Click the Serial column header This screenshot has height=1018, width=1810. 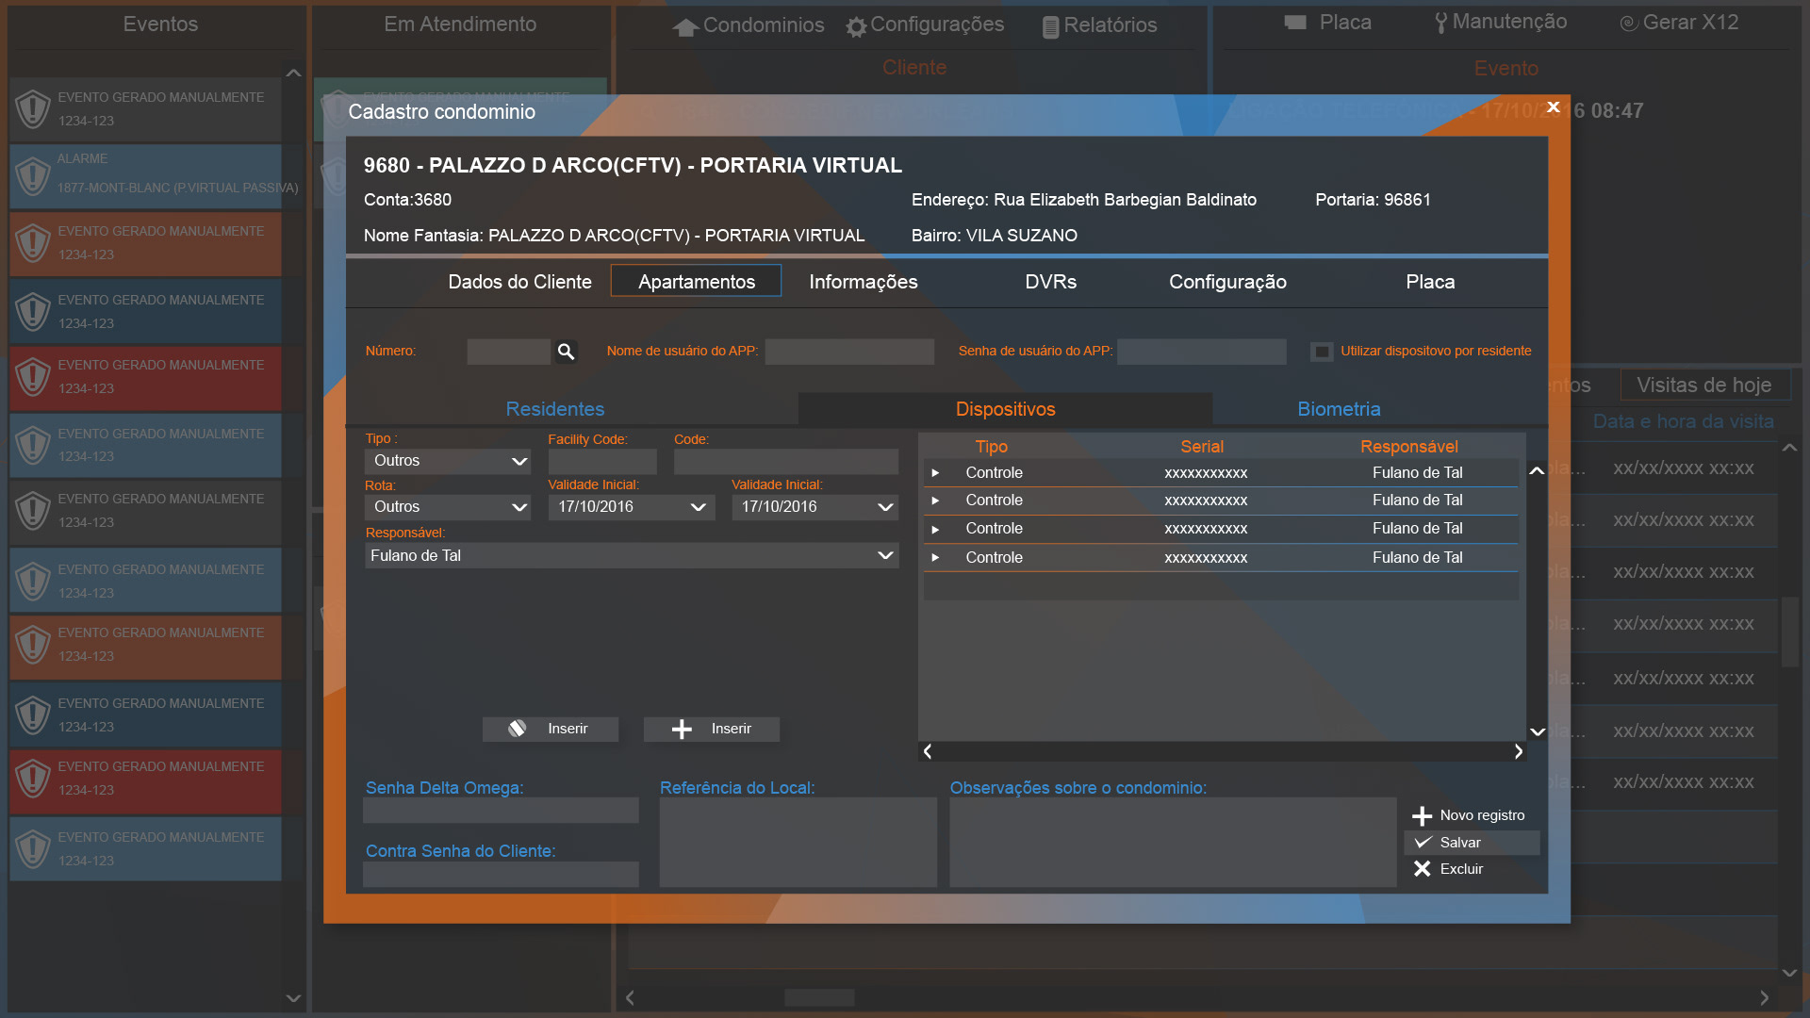[1202, 447]
